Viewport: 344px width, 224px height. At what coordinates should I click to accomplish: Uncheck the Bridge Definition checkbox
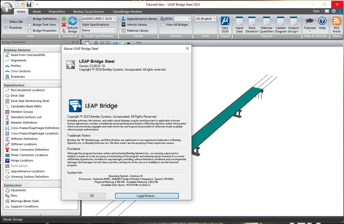[30, 19]
